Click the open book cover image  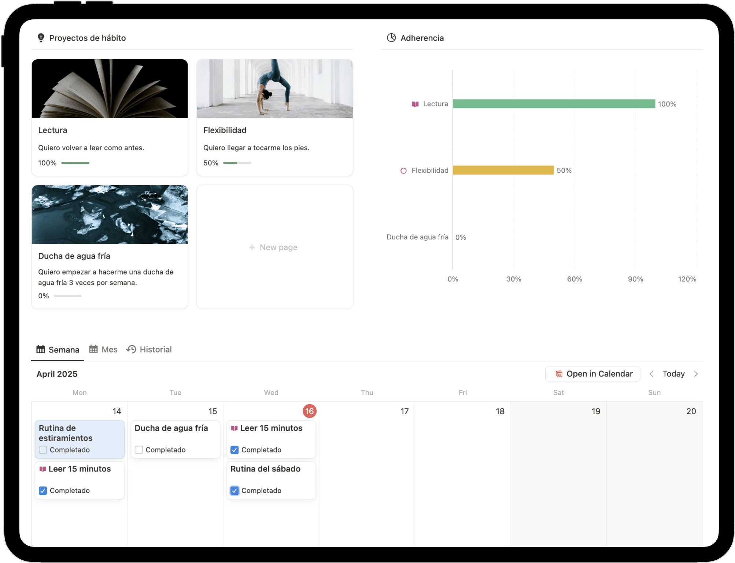coord(110,89)
